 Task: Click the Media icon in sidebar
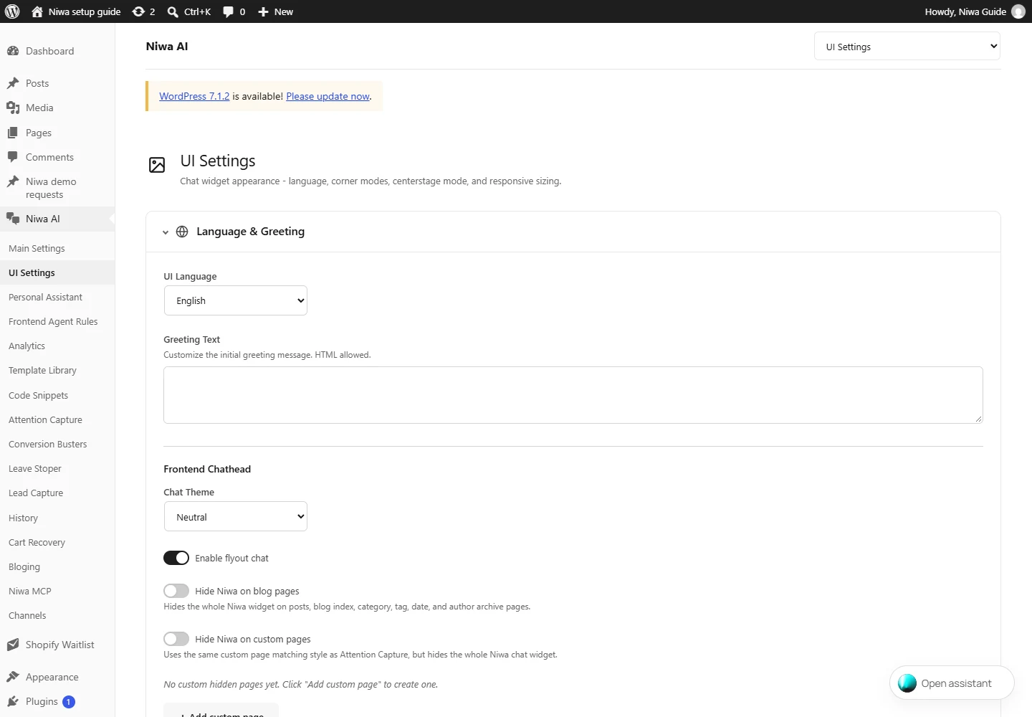click(x=13, y=108)
